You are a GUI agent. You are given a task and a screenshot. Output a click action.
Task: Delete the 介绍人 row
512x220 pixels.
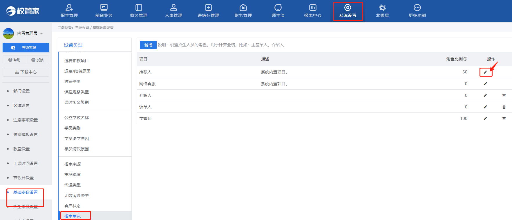(504, 95)
